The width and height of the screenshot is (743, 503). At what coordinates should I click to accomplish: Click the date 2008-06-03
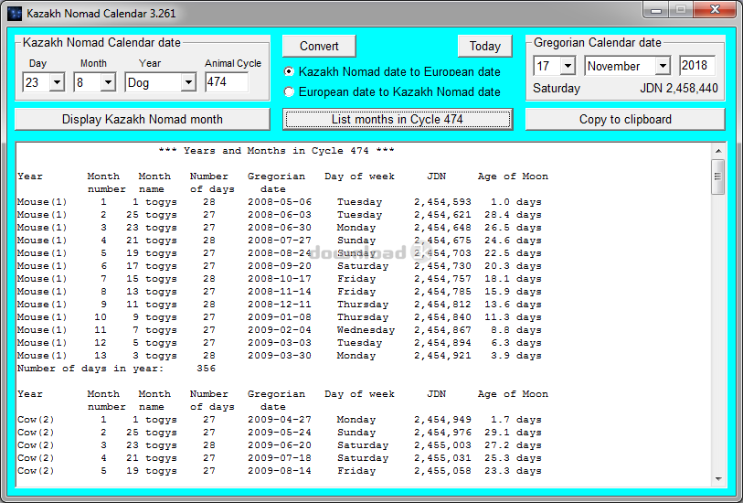point(280,215)
